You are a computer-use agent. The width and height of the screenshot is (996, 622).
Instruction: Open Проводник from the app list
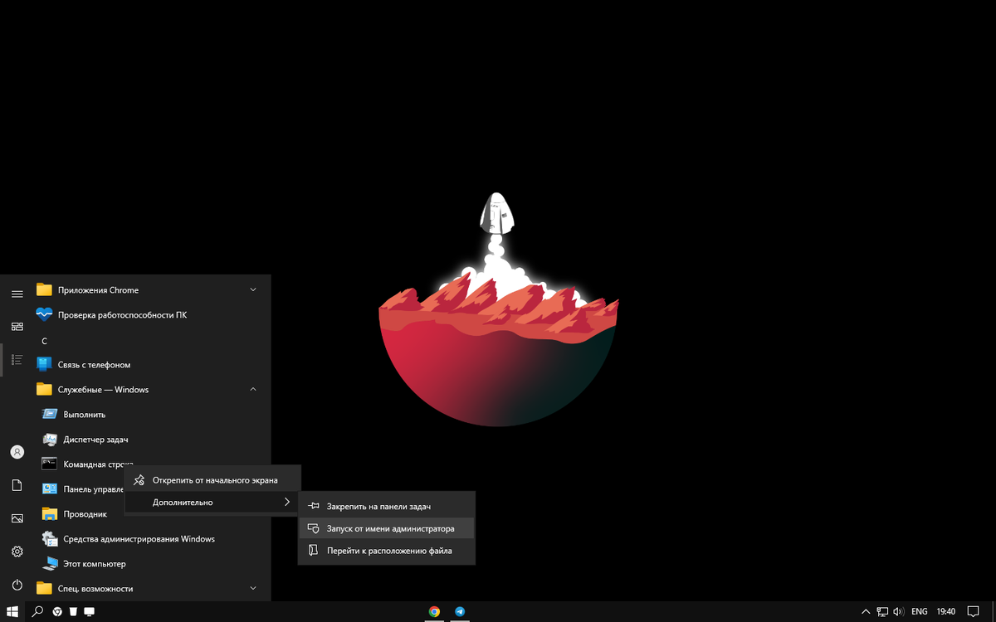tap(150, 514)
